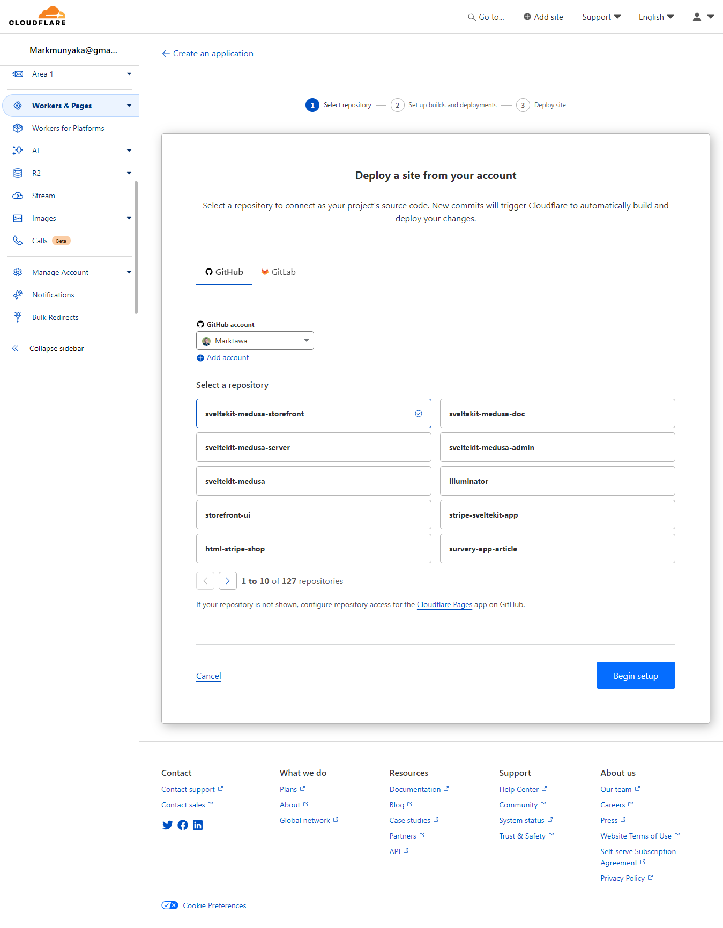The width and height of the screenshot is (723, 928).
Task: Switch to the GitLab tab
Action: pyautogui.click(x=278, y=272)
